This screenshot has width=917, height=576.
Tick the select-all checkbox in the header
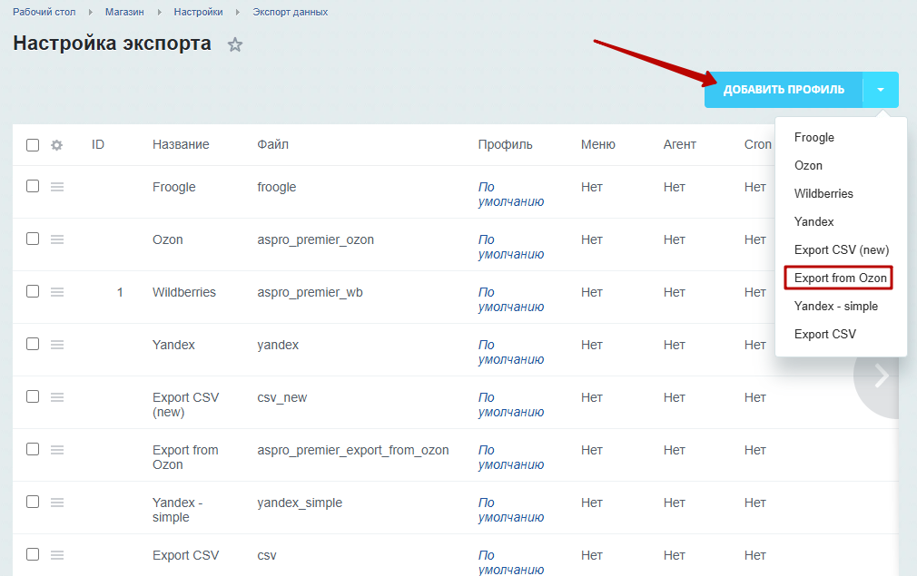coord(33,145)
